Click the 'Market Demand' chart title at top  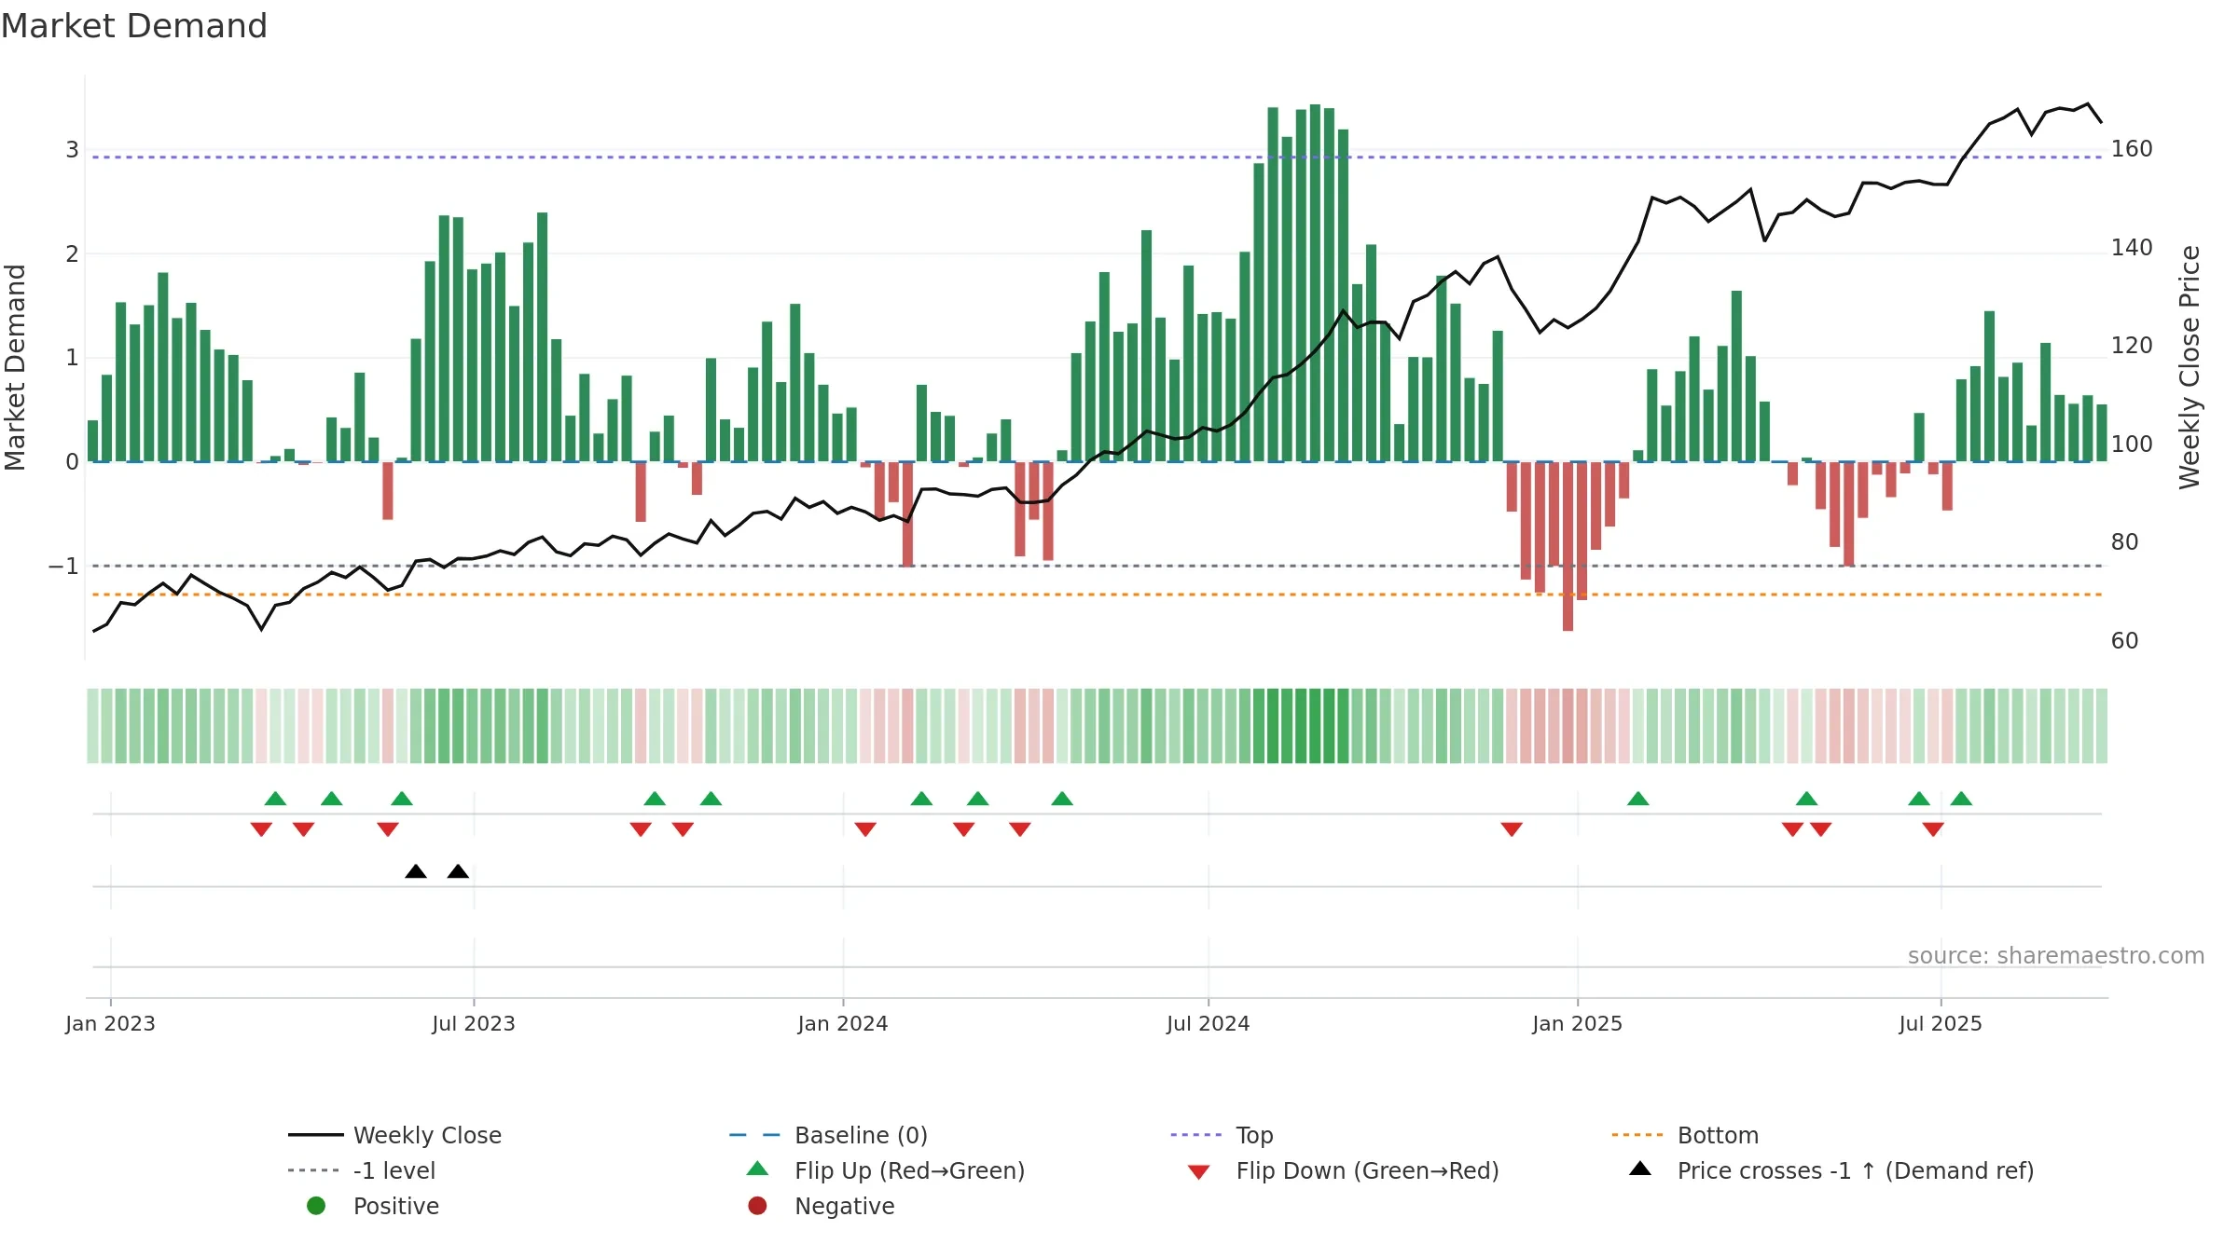pos(134,26)
